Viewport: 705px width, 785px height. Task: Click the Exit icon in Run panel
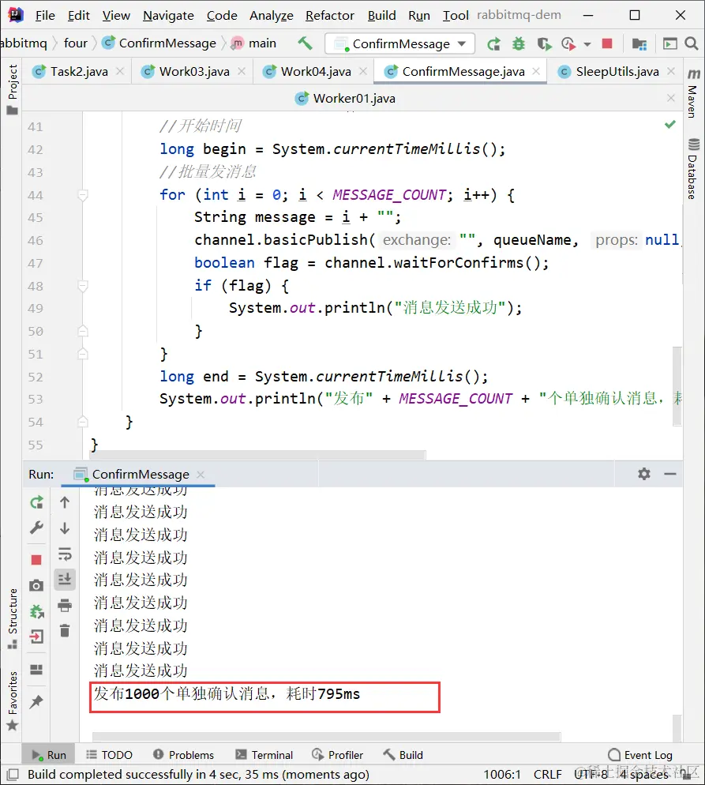click(36, 637)
